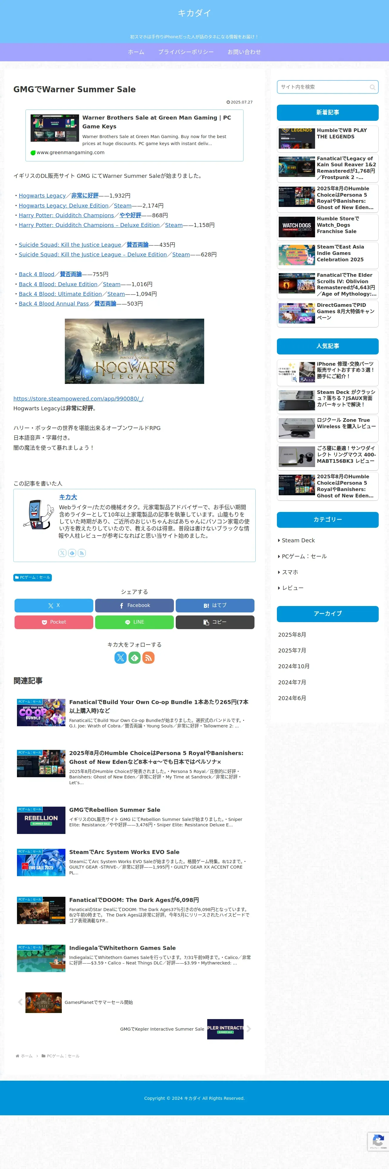Open 2025年8月 archive
This screenshot has width=389, height=1169.
click(292, 635)
